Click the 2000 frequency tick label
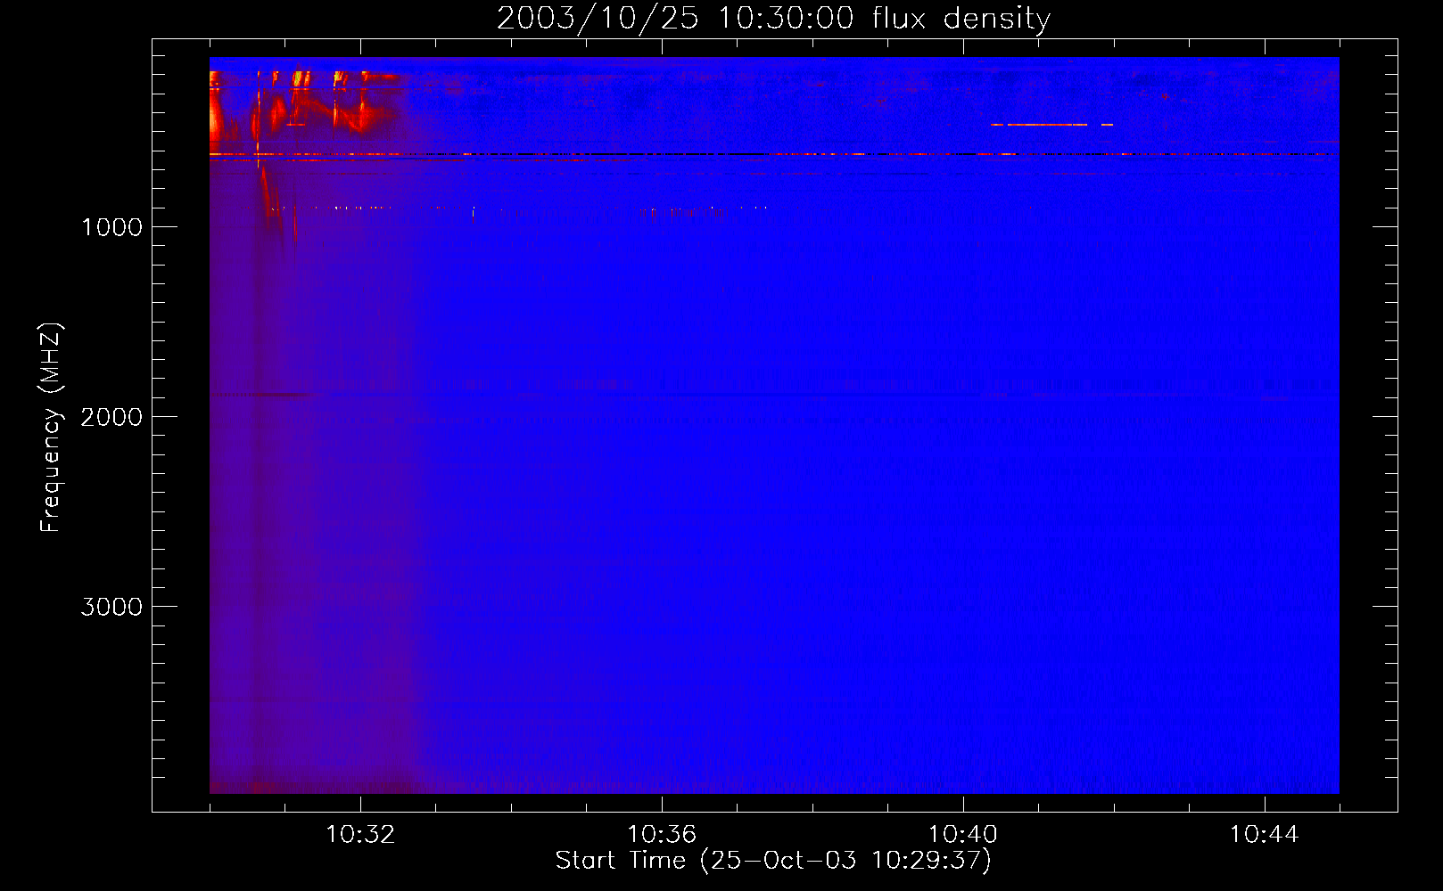1443x891 pixels. pyautogui.click(x=111, y=417)
